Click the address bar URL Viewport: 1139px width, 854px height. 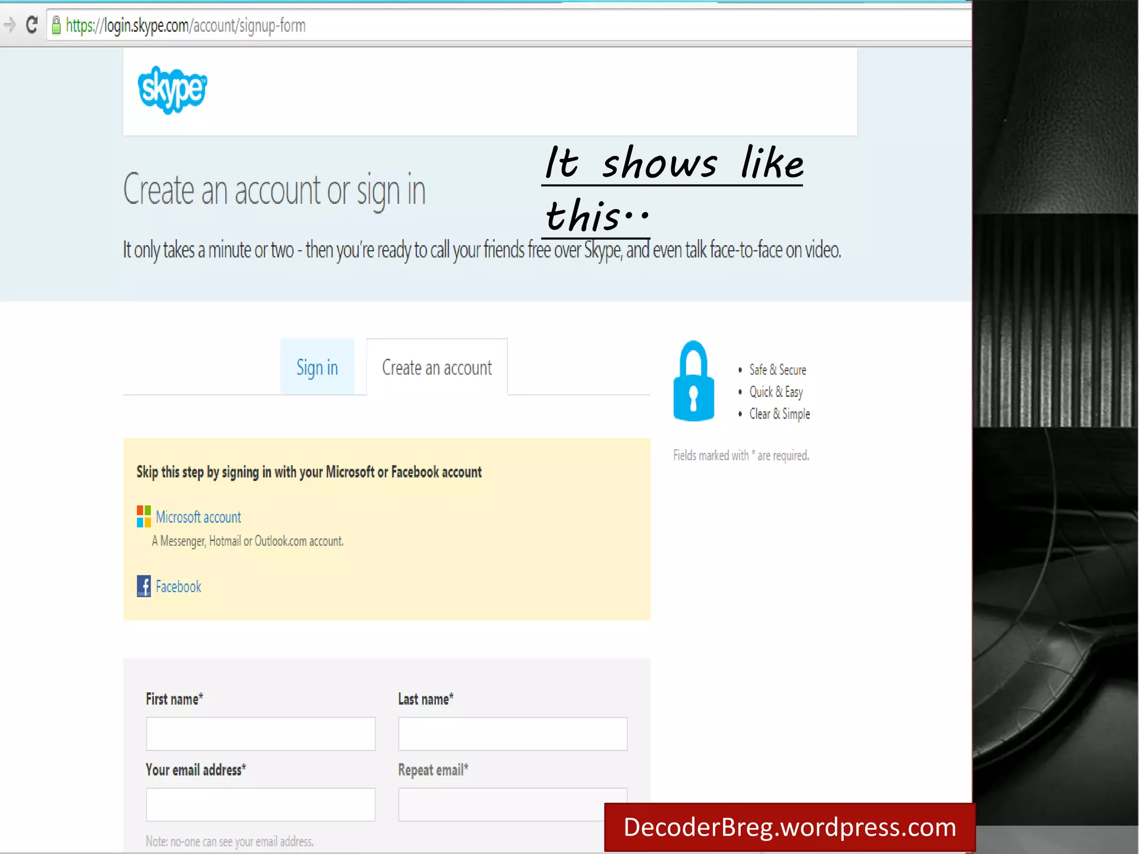click(x=186, y=25)
